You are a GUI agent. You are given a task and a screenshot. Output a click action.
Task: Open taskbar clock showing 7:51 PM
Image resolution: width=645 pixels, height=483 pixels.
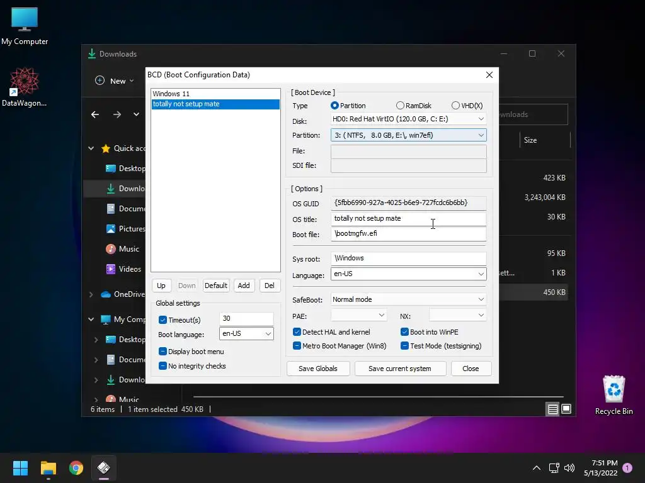601,468
